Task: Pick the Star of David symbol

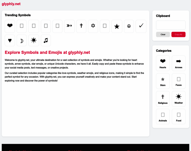Action: [93, 26]
